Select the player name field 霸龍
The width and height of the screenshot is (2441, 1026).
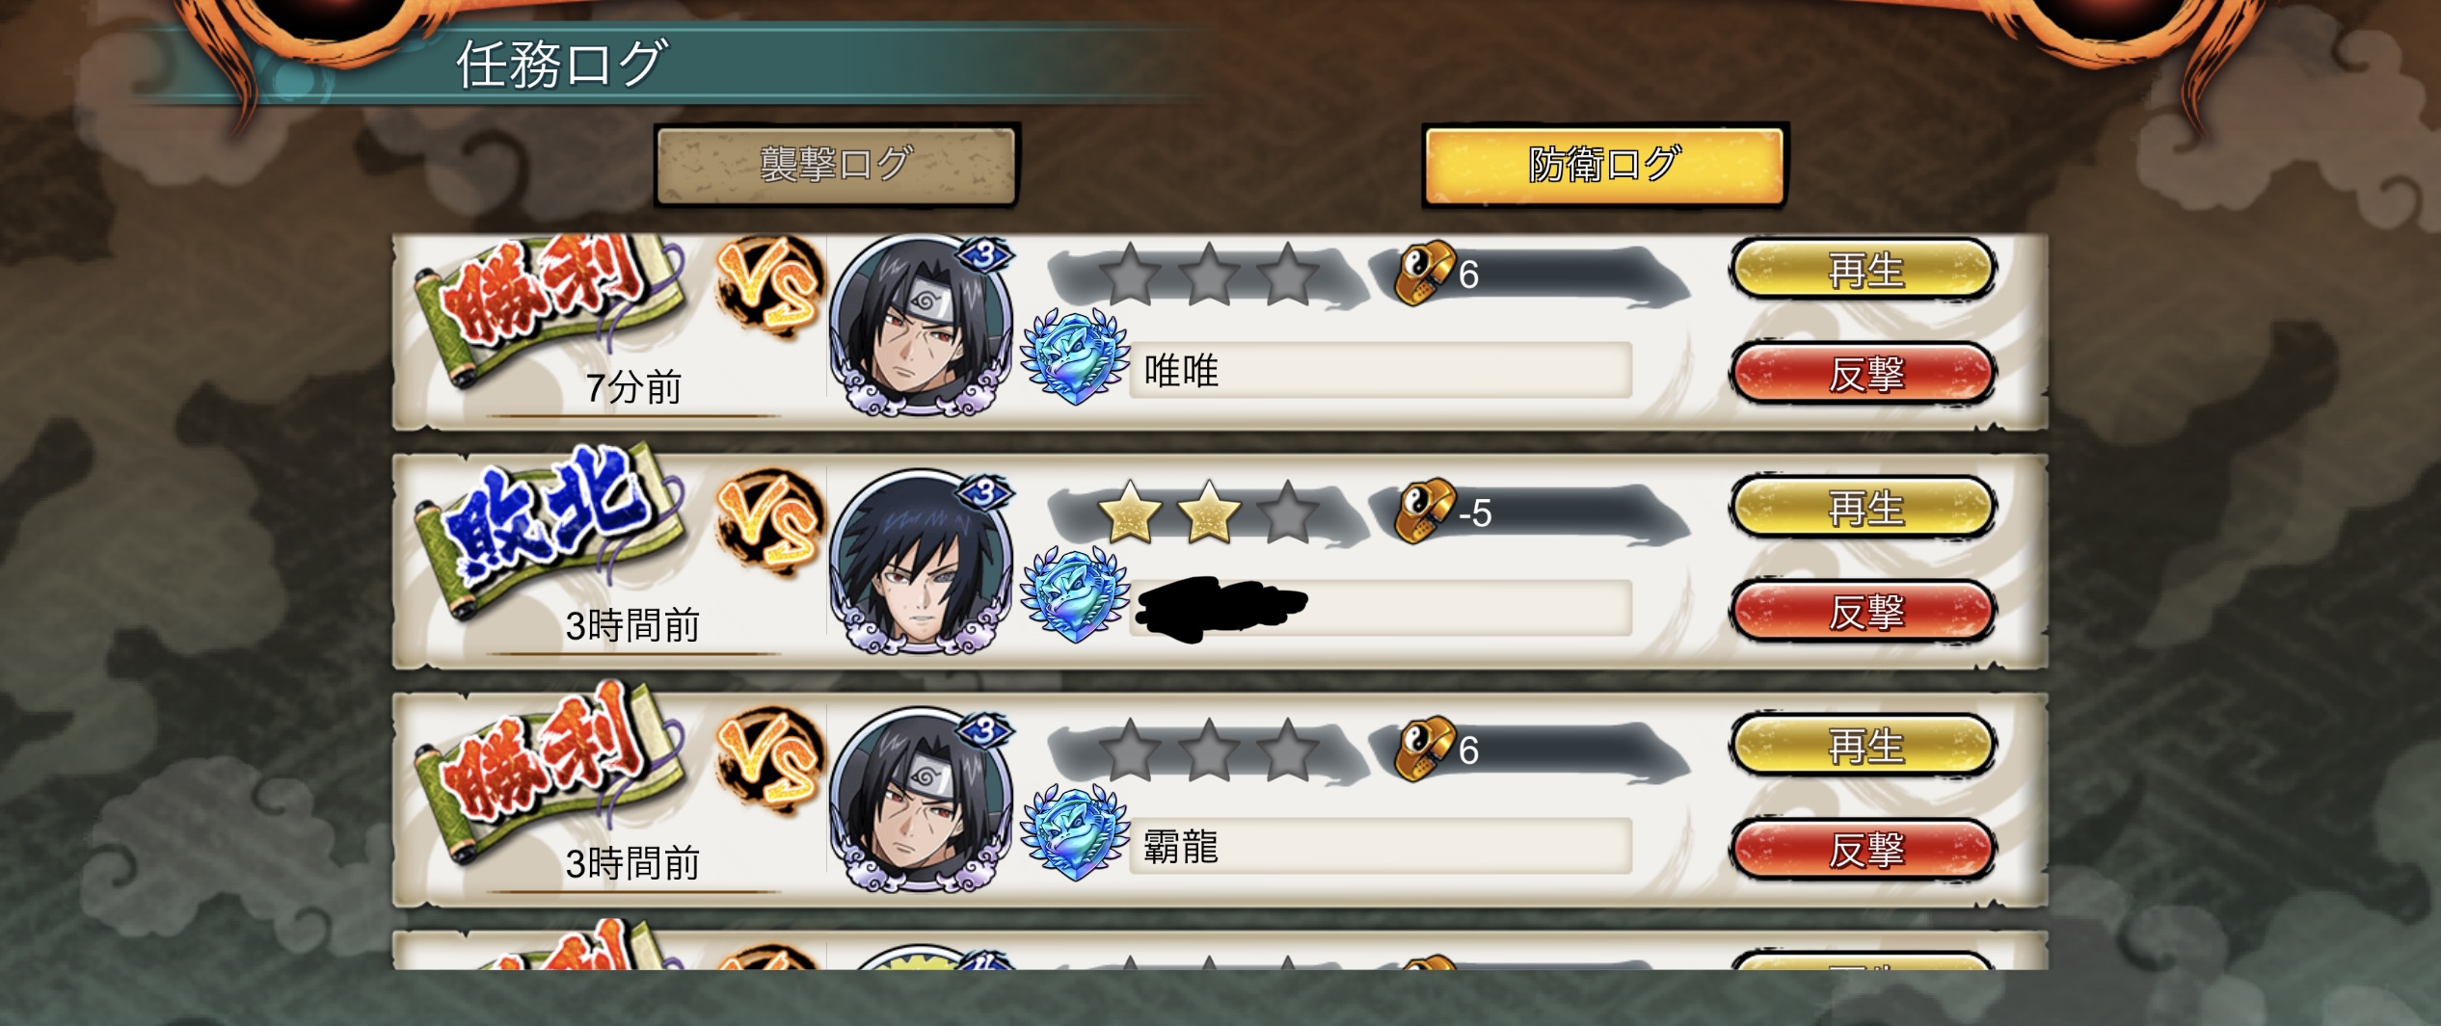coord(1381,847)
